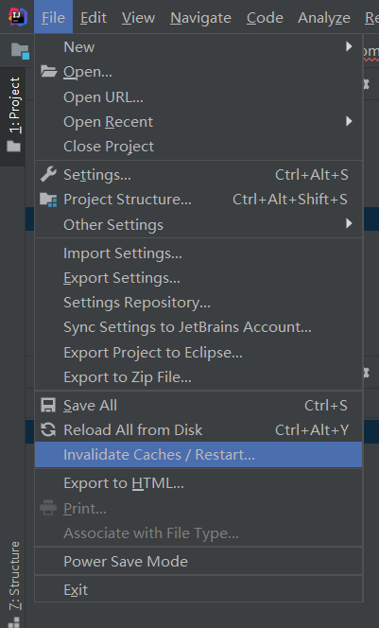Click the Reload All from Disk icon
The image size is (379, 628).
pos(48,429)
